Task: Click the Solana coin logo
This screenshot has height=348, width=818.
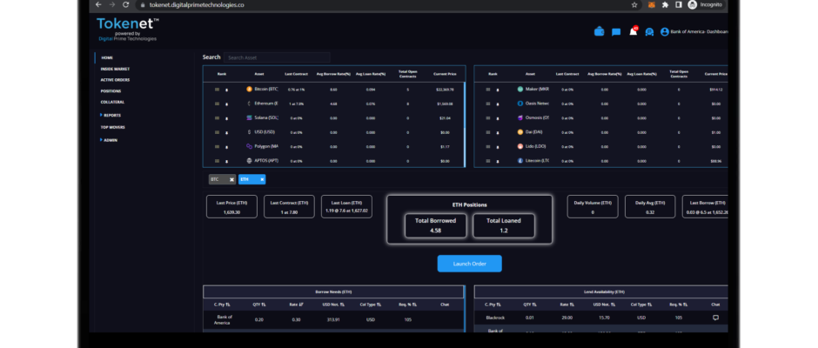Action: click(x=250, y=118)
